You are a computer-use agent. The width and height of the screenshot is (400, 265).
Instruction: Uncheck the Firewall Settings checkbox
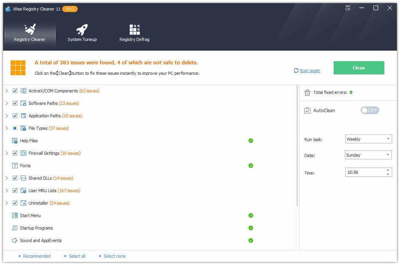point(15,153)
